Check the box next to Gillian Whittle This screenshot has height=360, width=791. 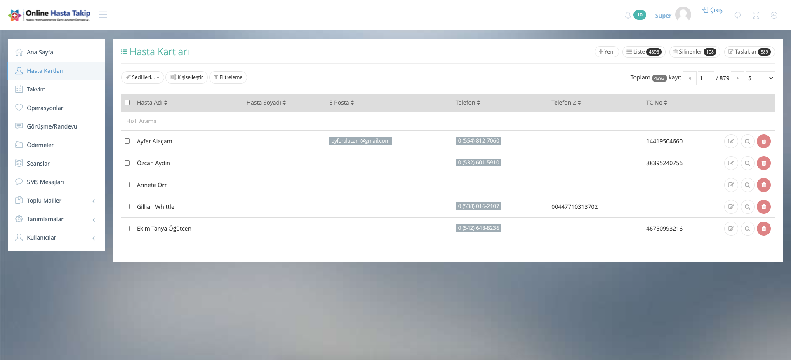point(127,207)
